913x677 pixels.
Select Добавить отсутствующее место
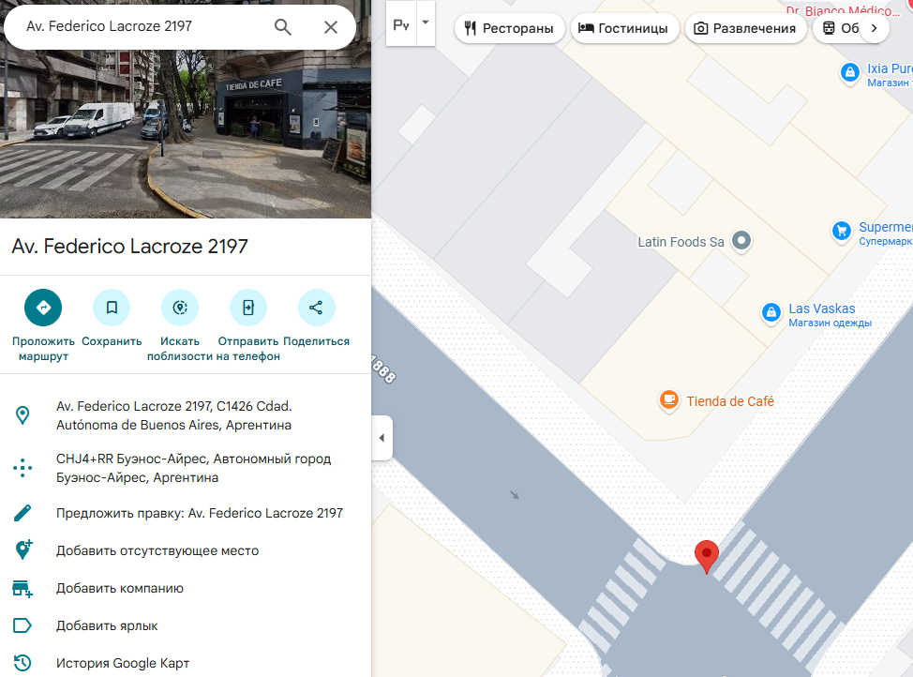click(x=157, y=550)
